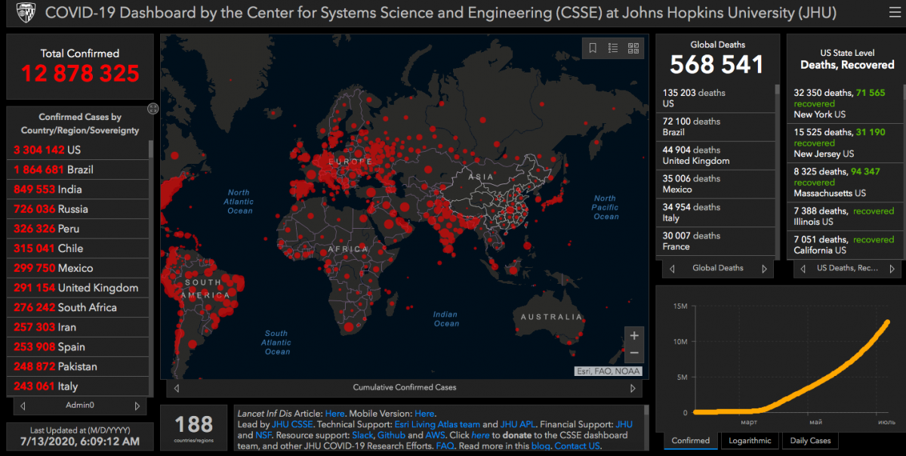Image resolution: width=906 pixels, height=456 pixels.
Task: Switch chart to Daily Cases tab
Action: pos(810,441)
